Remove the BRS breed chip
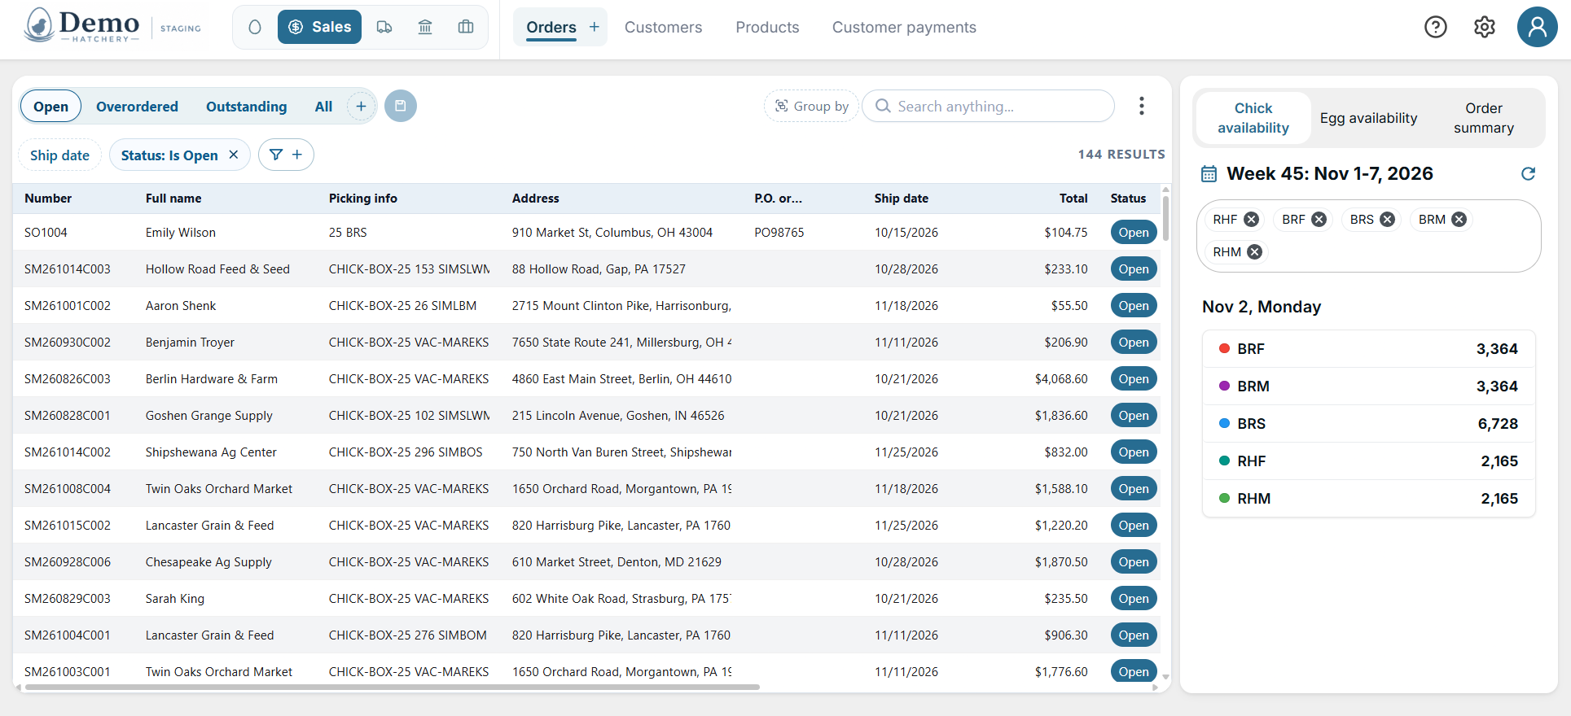 1388,220
